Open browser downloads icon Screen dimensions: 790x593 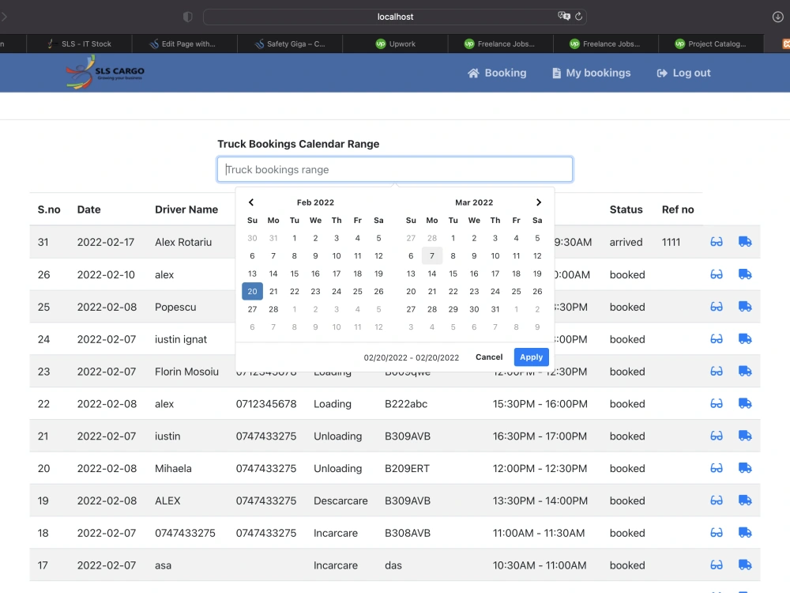(x=777, y=17)
